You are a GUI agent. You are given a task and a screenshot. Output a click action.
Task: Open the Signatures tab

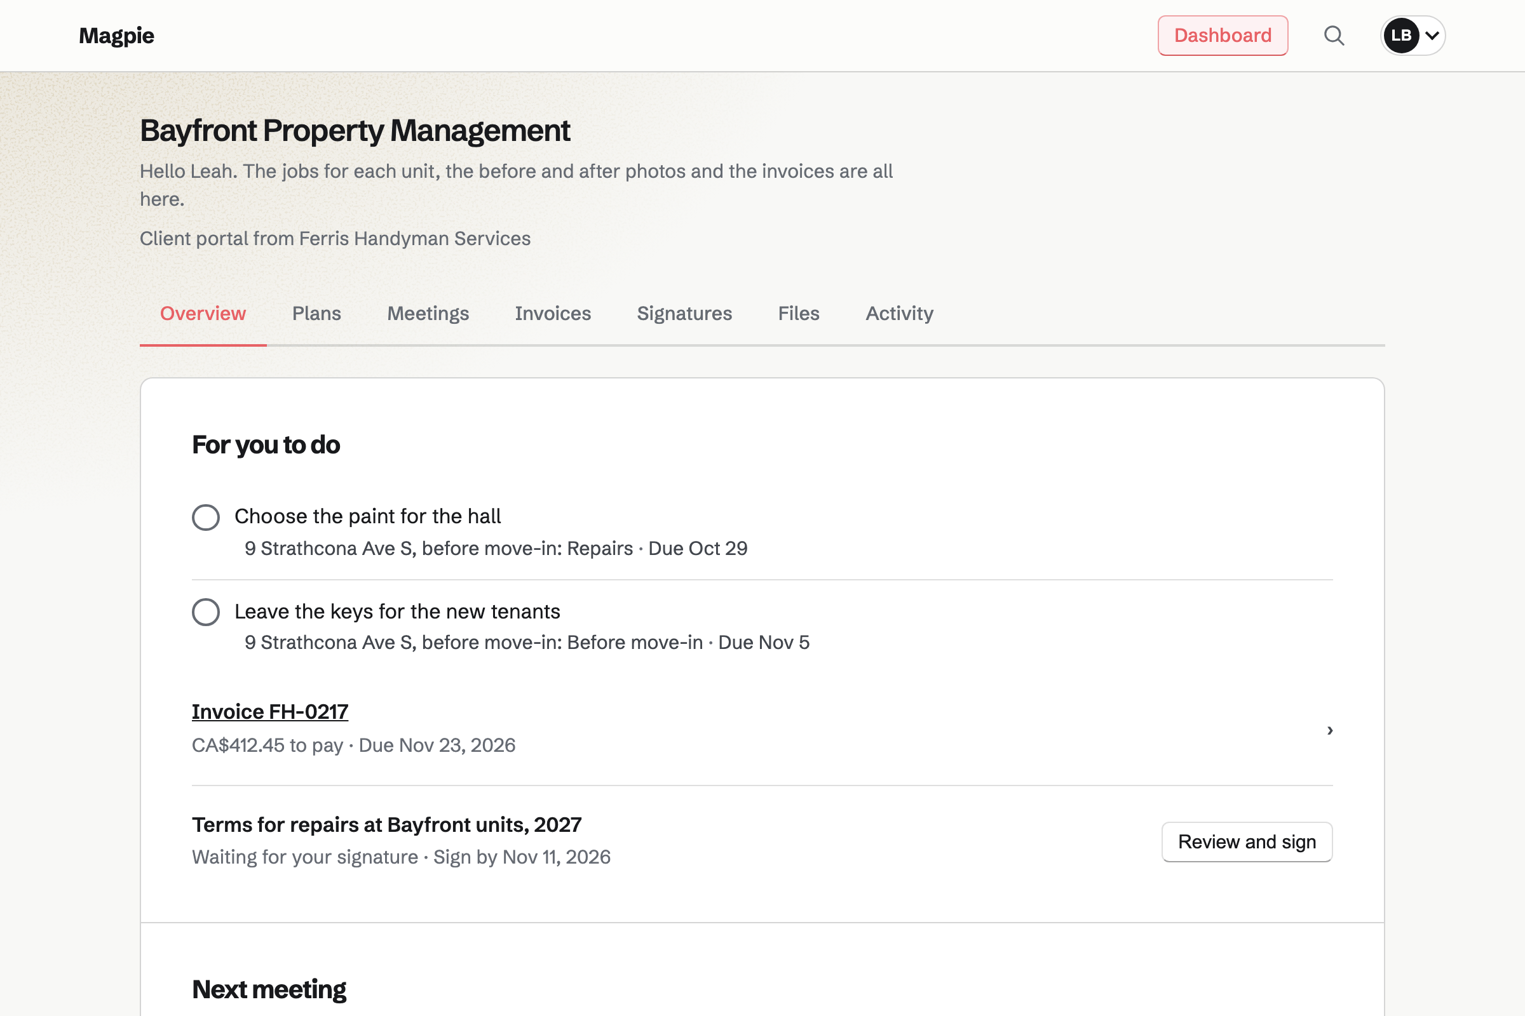coord(685,314)
